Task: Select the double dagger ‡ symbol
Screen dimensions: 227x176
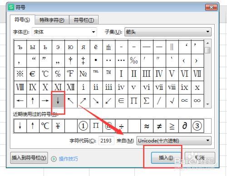Action: click(x=84, y=61)
